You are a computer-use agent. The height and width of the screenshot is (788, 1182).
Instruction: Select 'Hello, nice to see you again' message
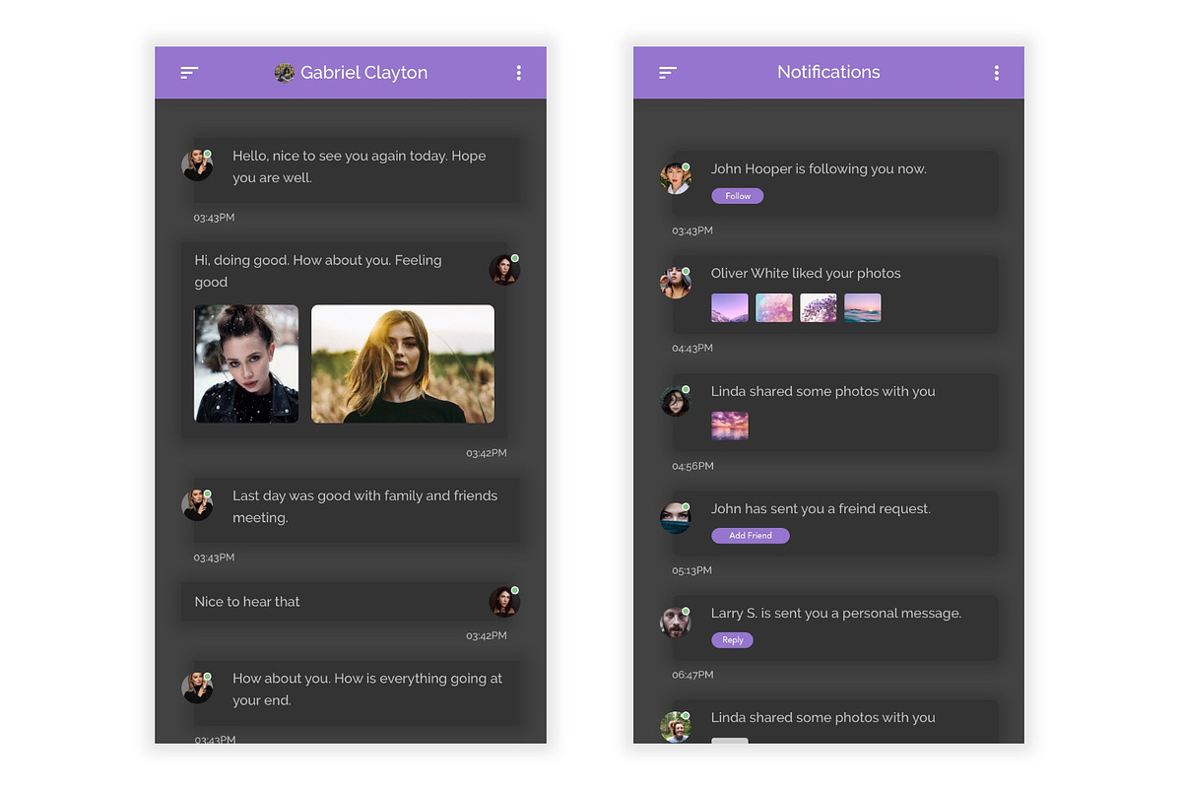tap(360, 166)
